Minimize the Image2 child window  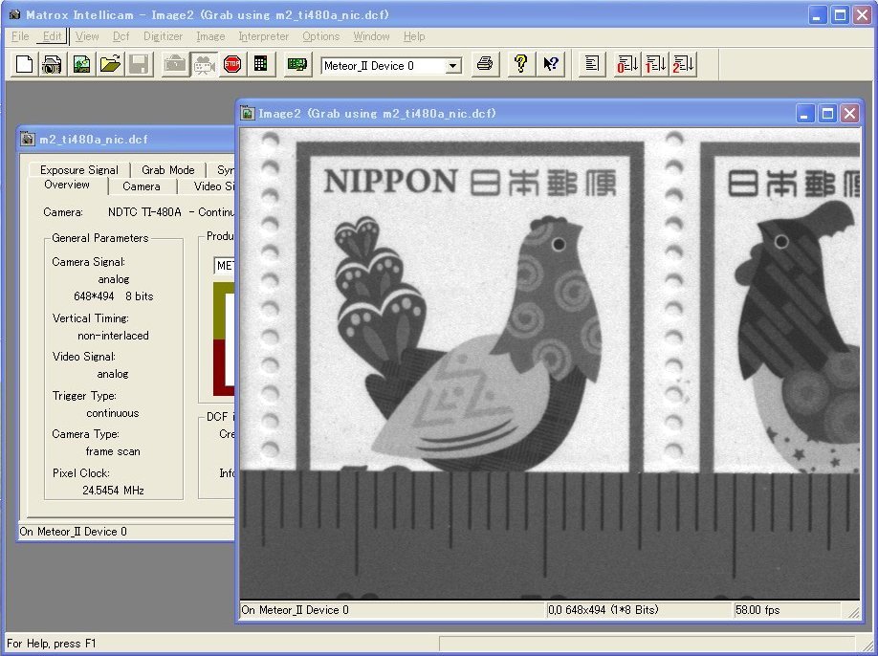point(804,114)
